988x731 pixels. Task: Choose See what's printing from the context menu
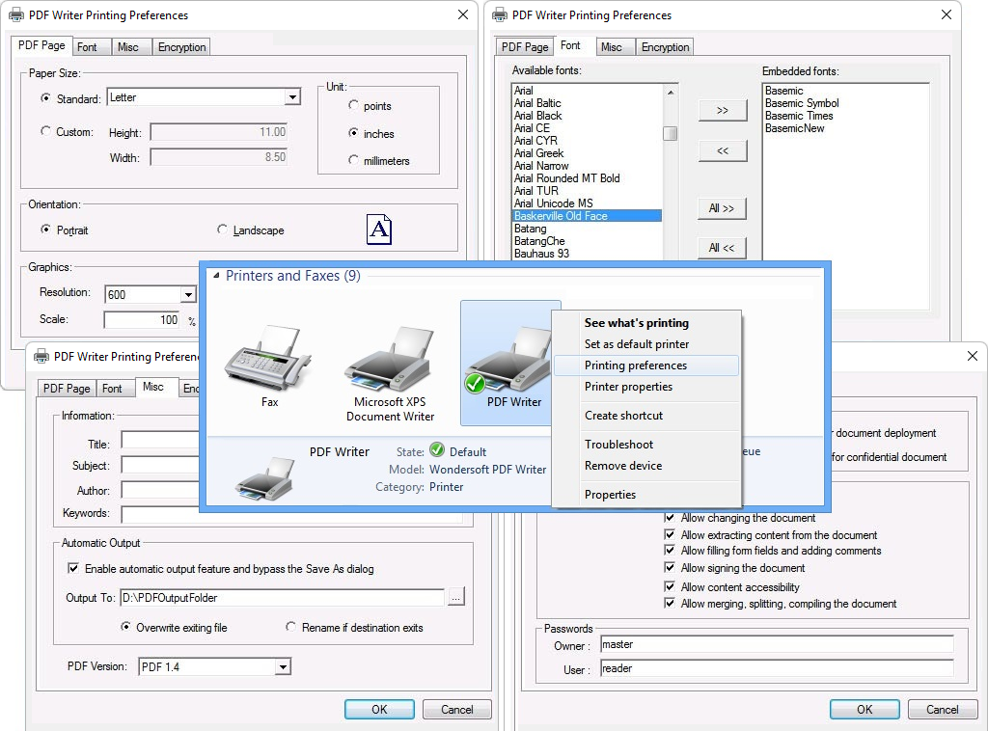pyautogui.click(x=637, y=323)
